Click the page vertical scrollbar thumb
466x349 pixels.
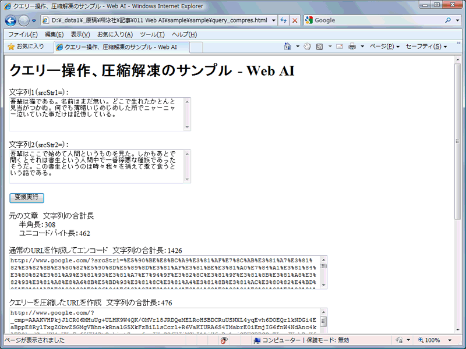457,141
